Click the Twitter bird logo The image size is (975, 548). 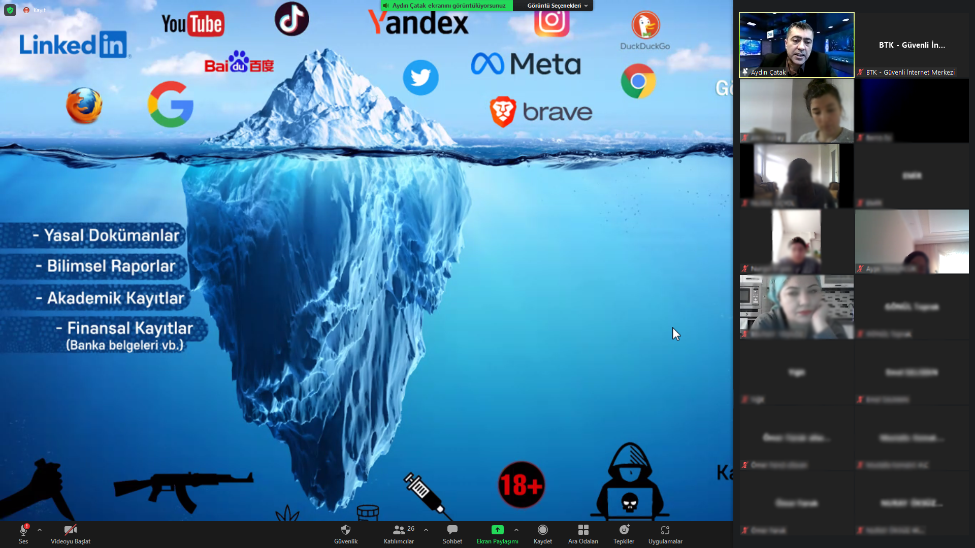click(421, 78)
